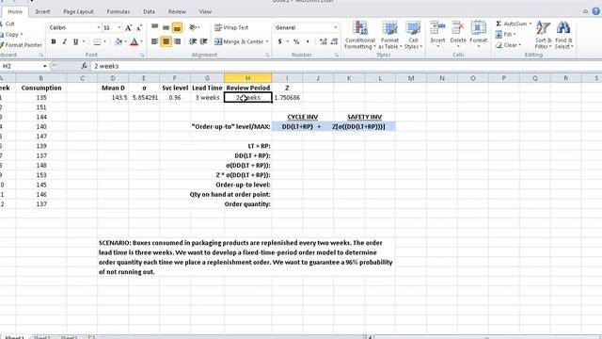Click AutoSum button
The width and height of the screenshot is (602, 339).
511,24
